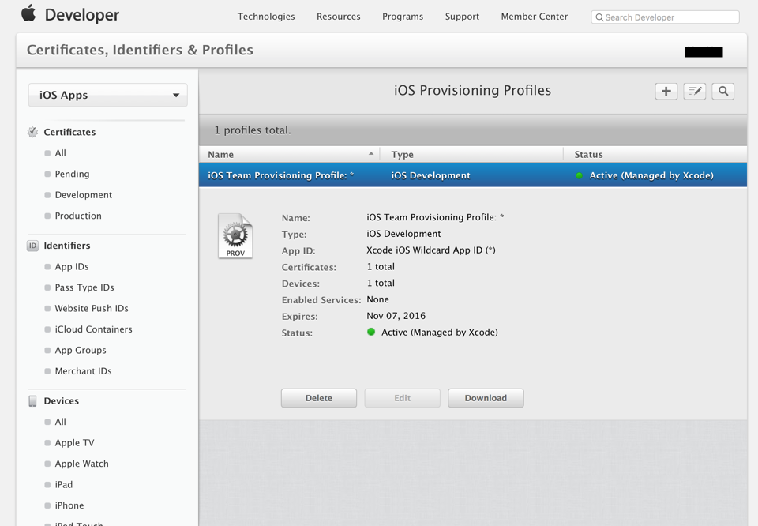Image resolution: width=758 pixels, height=526 pixels.
Task: Open Pass Type IDs
Action: (x=84, y=287)
